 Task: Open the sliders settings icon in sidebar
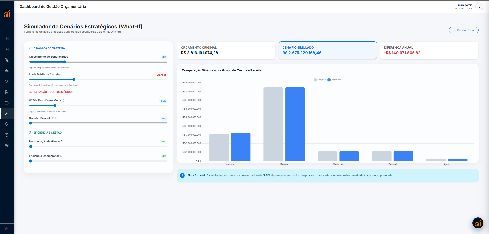(7, 145)
